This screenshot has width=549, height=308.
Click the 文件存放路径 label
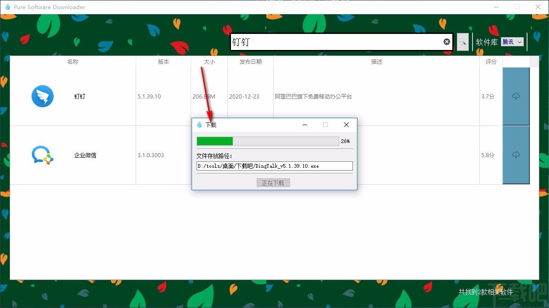(214, 156)
